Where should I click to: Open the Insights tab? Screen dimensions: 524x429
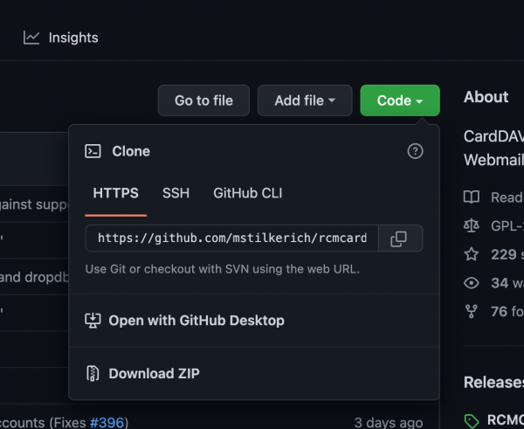pyautogui.click(x=61, y=38)
